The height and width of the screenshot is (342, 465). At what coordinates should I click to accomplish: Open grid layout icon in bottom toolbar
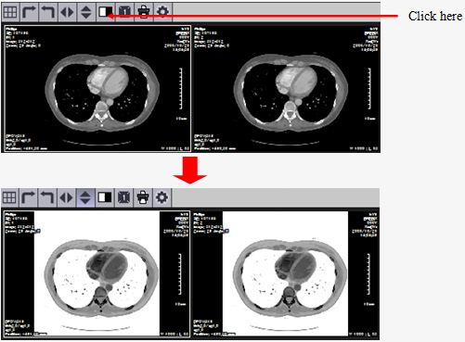click(x=9, y=197)
